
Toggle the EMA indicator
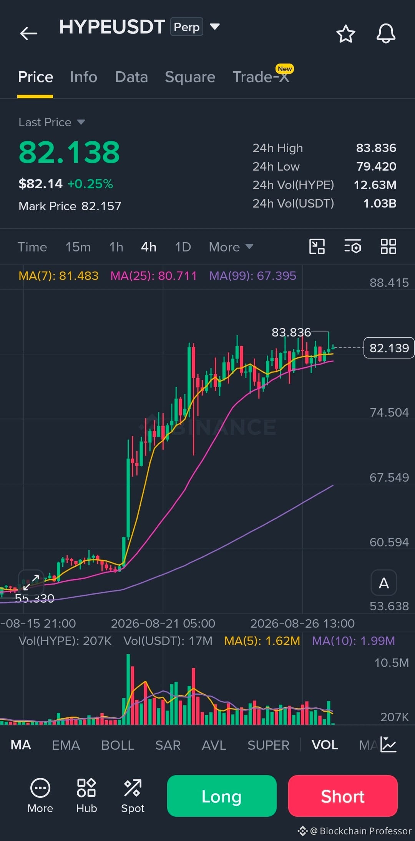[x=66, y=745]
